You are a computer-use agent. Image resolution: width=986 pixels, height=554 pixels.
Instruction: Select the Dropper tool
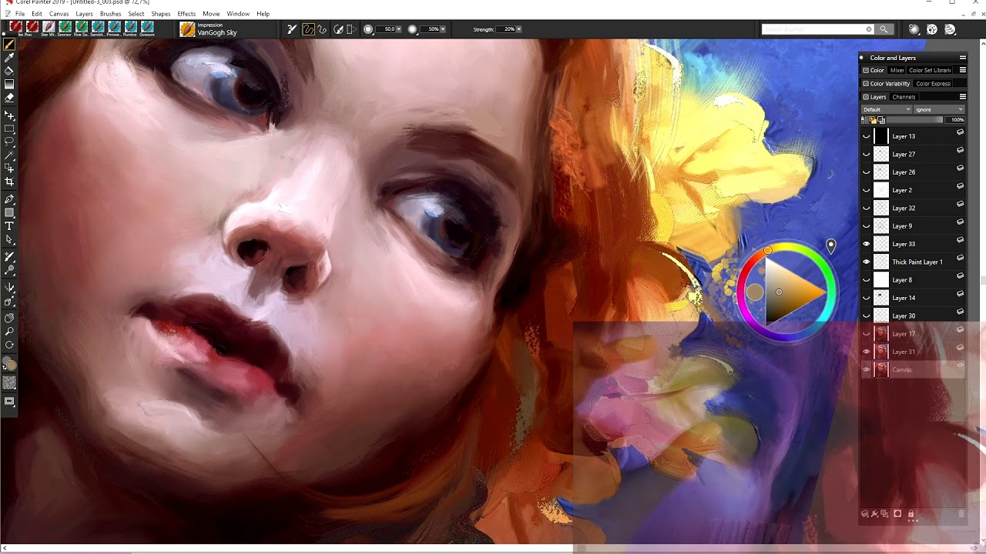[x=9, y=58]
